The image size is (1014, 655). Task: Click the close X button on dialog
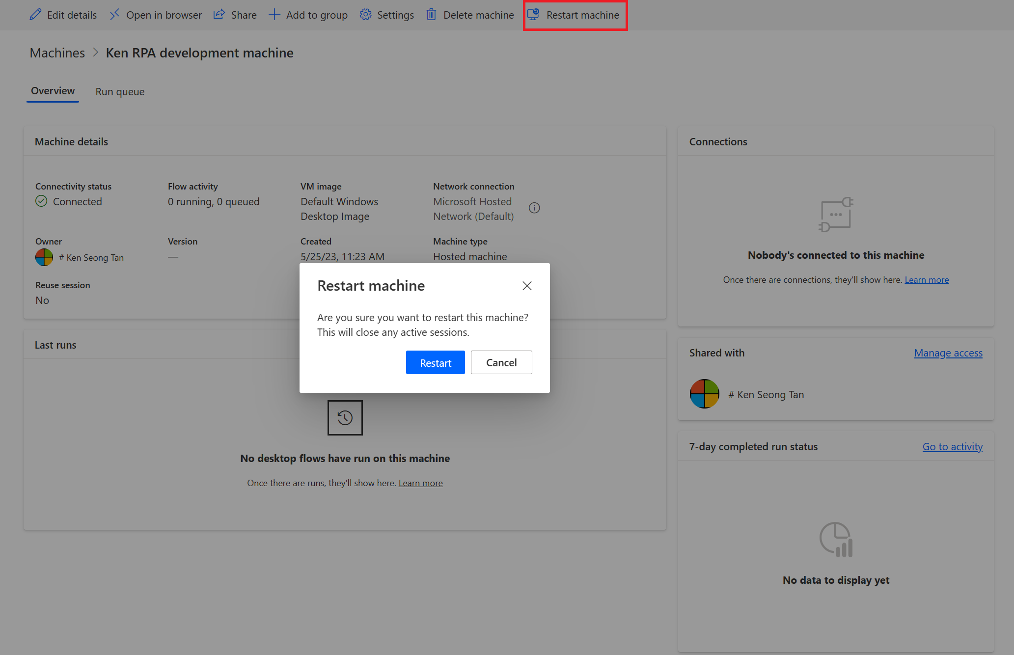527,285
